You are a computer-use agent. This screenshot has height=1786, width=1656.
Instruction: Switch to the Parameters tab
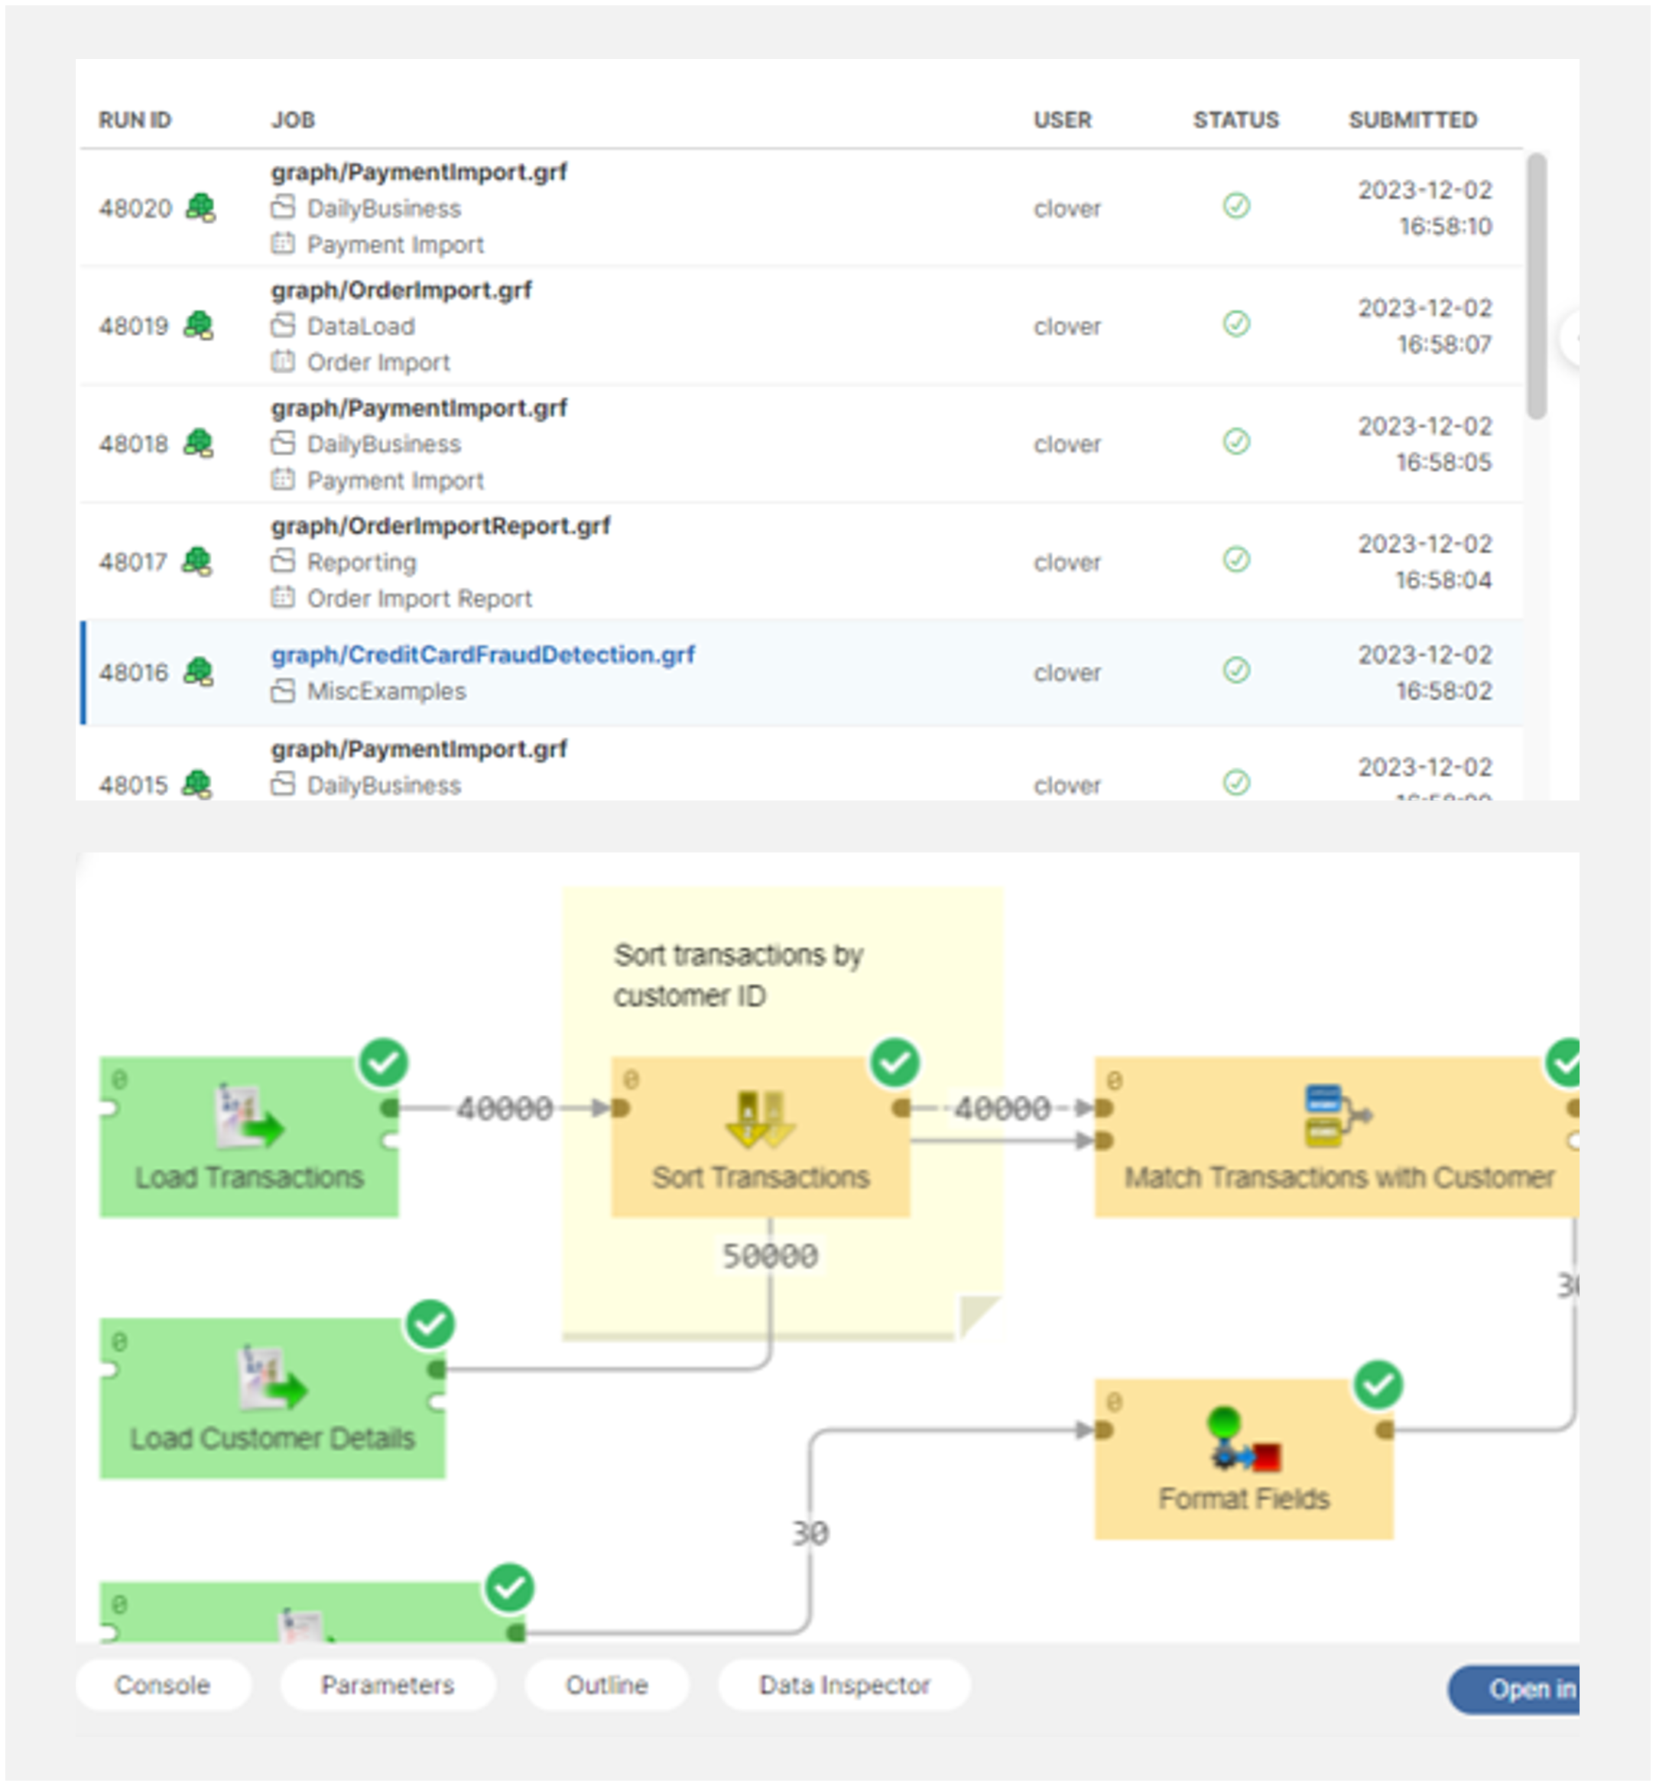click(387, 1685)
